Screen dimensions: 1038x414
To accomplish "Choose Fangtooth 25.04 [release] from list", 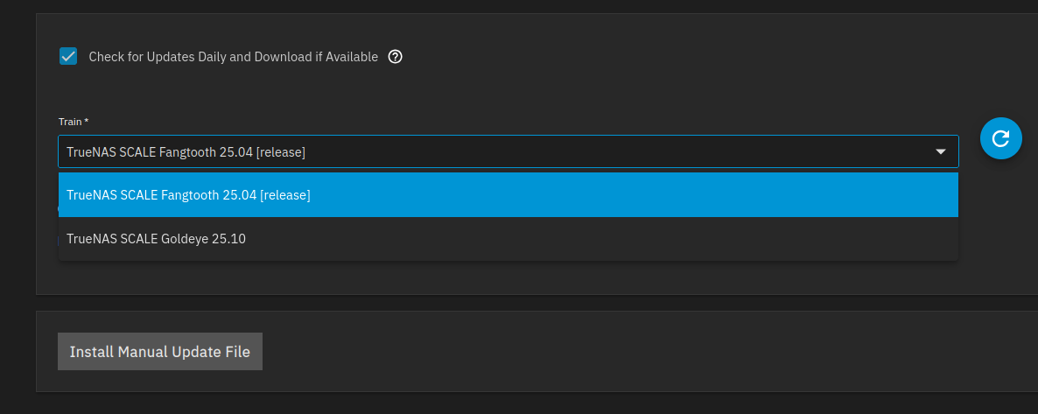I will [x=188, y=194].
